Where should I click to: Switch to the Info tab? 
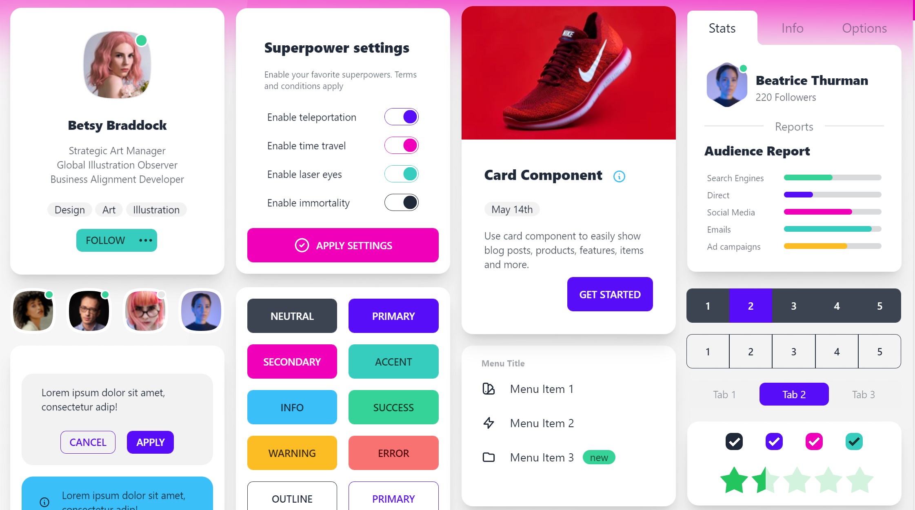(792, 28)
